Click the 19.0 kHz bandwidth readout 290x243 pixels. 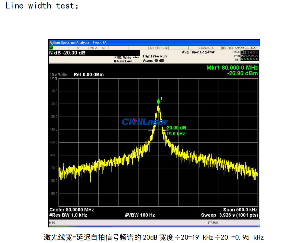pyautogui.click(x=176, y=134)
